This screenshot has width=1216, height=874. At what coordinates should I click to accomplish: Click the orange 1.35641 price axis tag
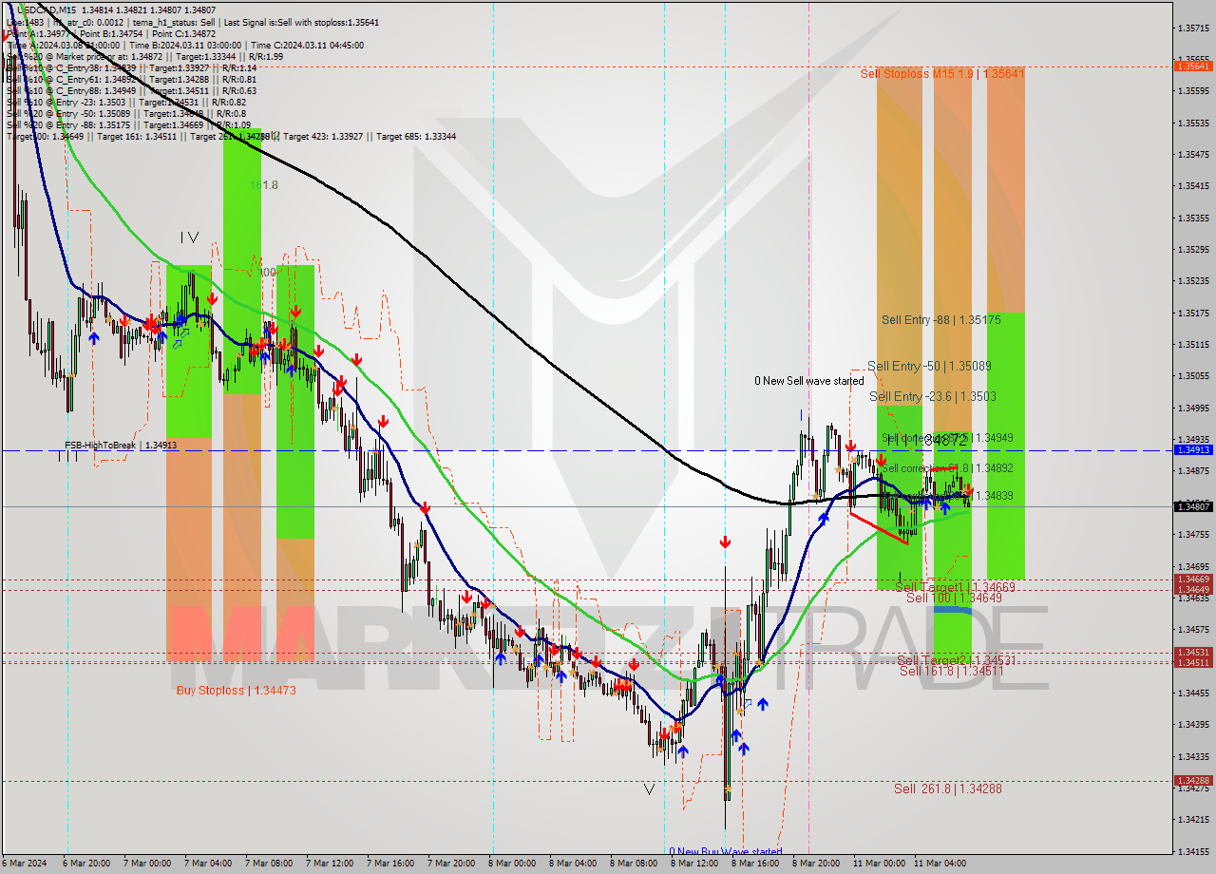(x=1193, y=66)
